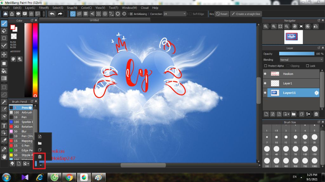
Task: Click zoom in icon in Navigator
Action: pos(274,27)
